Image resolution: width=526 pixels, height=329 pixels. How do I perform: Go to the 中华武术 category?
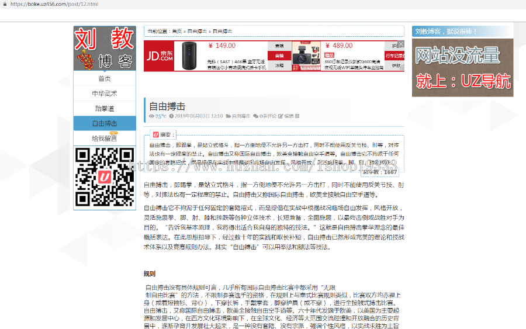coord(105,93)
